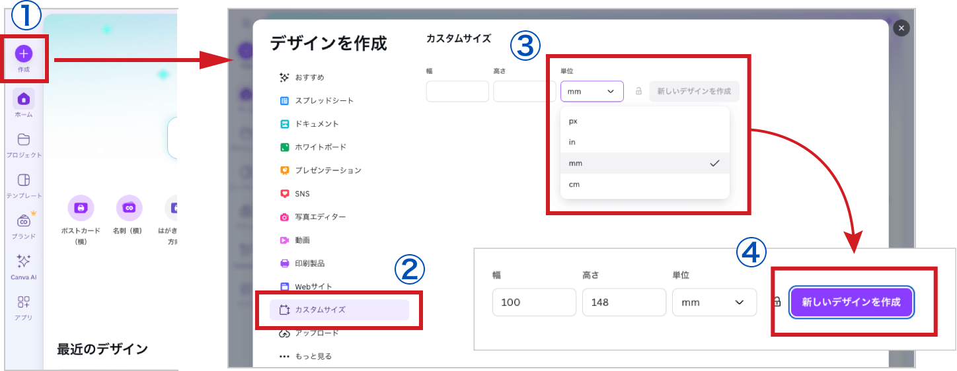This screenshot has height=371, width=957.
Task: Click the purple plus 作成 icon
Action: click(24, 54)
